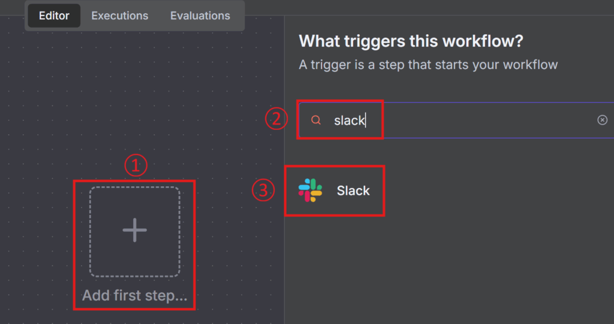The height and width of the screenshot is (324, 614).
Task: Open the Executions tab
Action: (x=119, y=16)
